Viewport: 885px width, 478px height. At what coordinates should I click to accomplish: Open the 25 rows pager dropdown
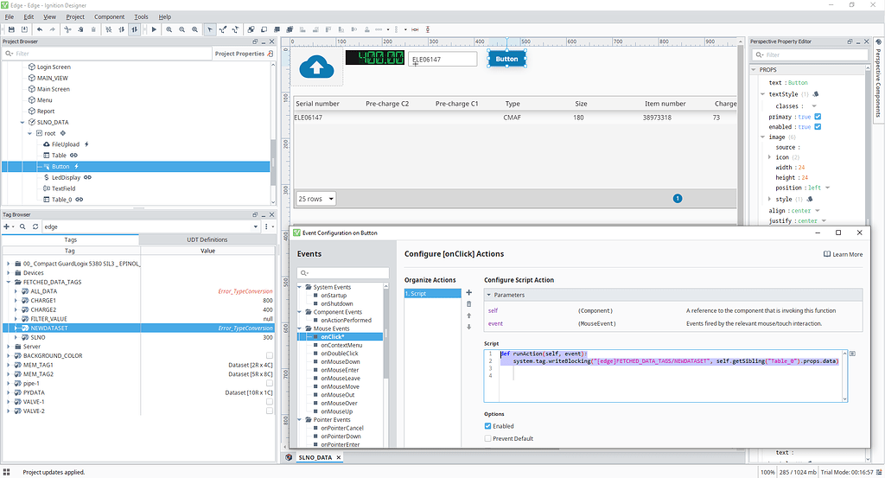(317, 198)
